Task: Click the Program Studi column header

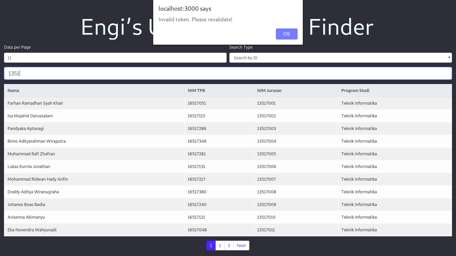Action: tap(355, 90)
